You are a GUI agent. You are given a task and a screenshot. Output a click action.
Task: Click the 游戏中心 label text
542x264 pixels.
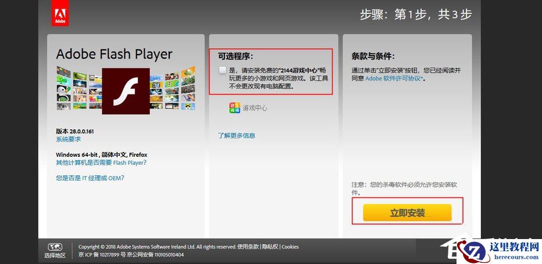click(255, 108)
